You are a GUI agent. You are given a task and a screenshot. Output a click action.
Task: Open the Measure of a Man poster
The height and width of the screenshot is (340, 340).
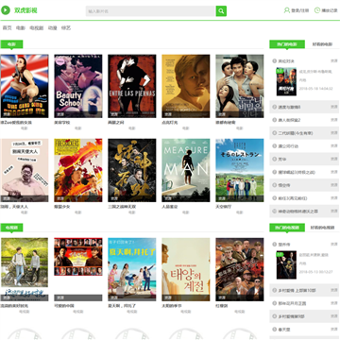pyautogui.click(x=186, y=170)
